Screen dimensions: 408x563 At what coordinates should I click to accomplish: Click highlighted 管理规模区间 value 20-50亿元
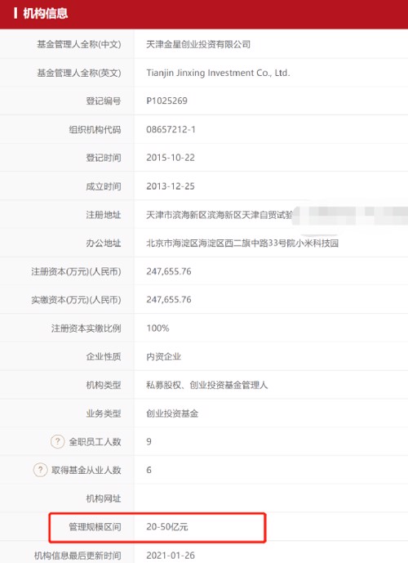tap(167, 527)
